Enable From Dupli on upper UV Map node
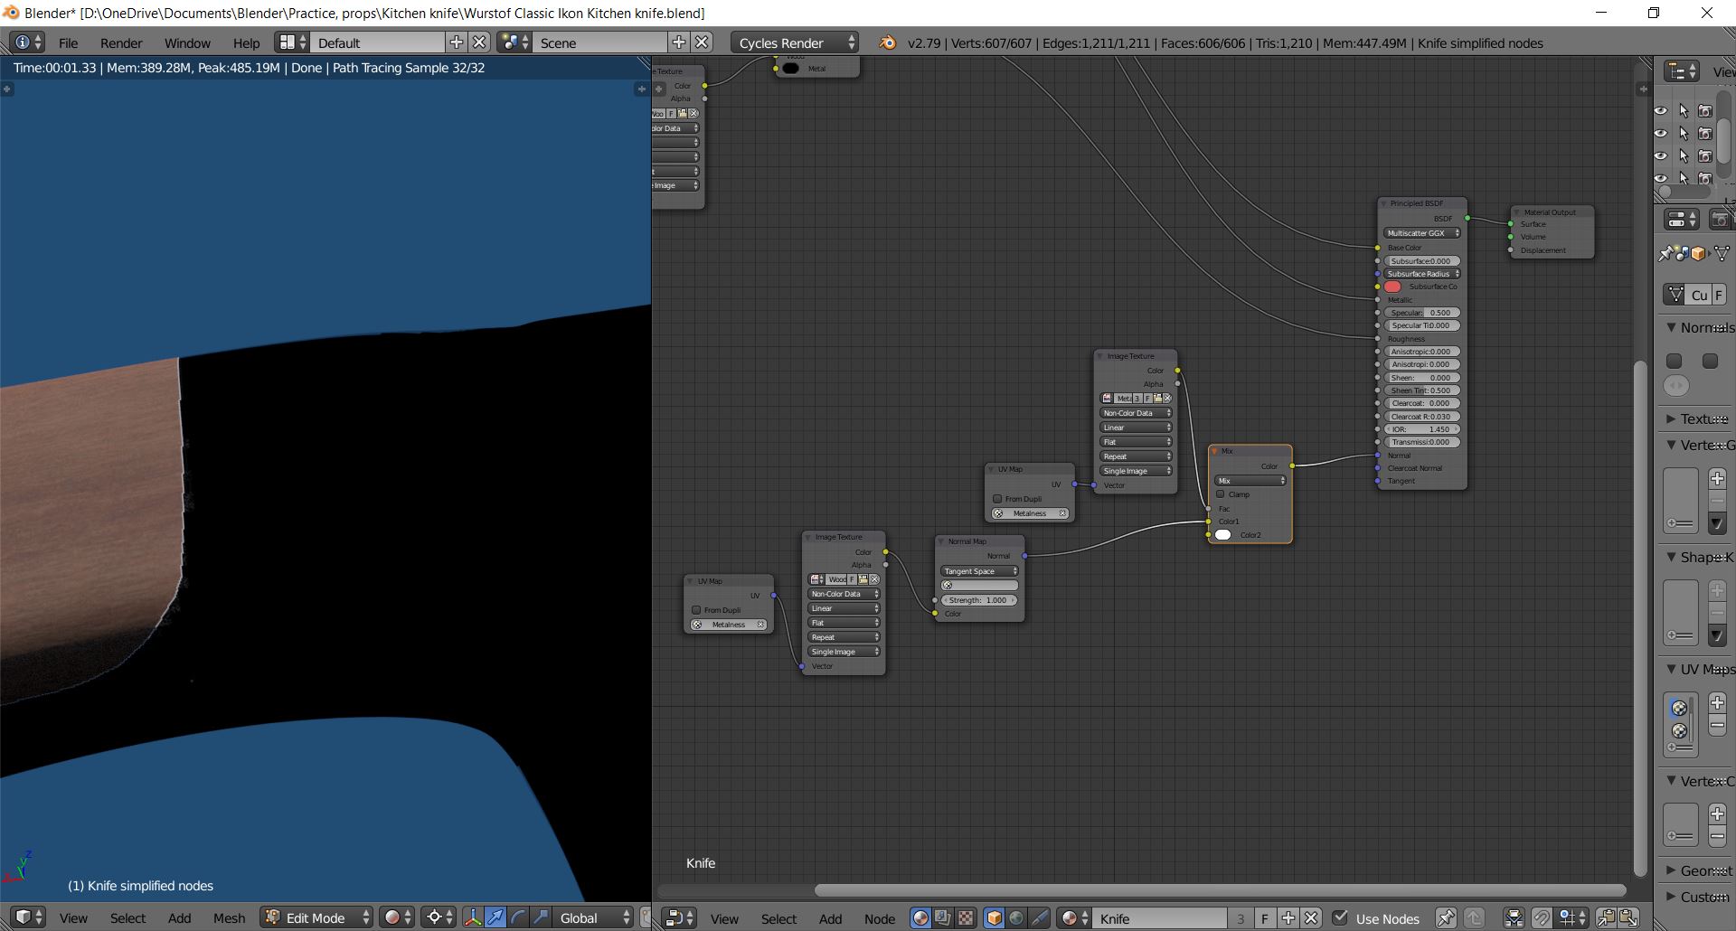Image resolution: width=1736 pixels, height=931 pixels. [997, 499]
